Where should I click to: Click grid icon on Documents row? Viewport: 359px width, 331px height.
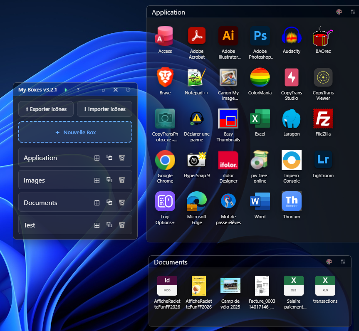point(97,203)
